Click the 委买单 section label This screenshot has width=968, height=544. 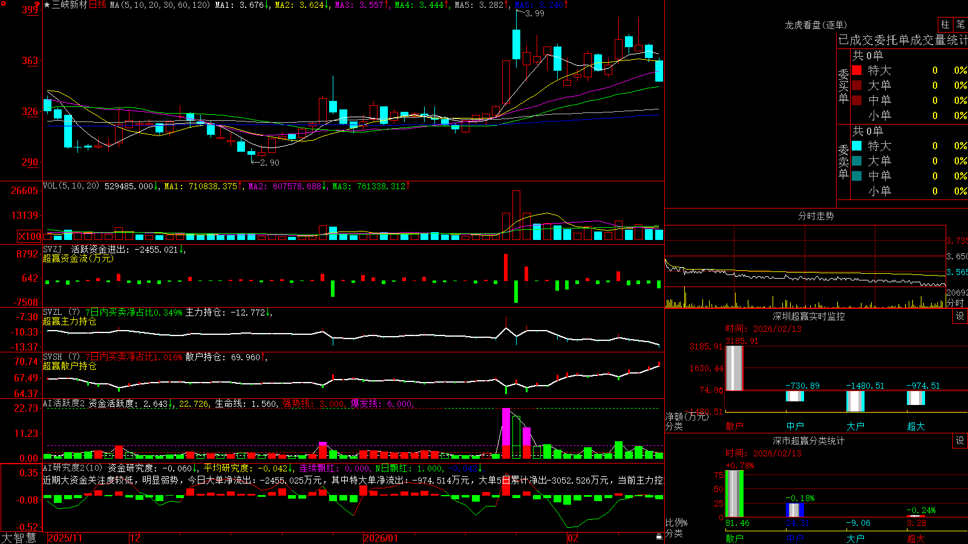843,86
